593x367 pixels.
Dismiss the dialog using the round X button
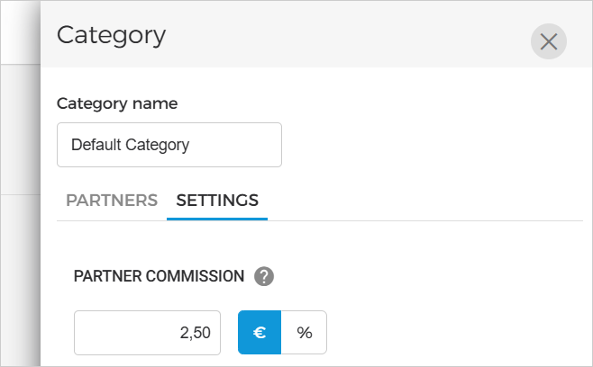[x=548, y=41]
